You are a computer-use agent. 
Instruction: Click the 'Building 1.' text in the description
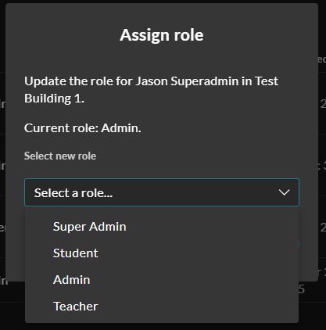[x=54, y=99]
